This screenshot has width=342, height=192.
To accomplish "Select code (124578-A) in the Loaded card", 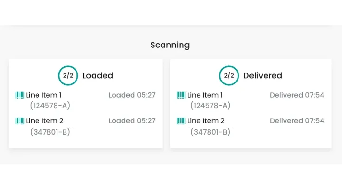I will click(50, 105).
